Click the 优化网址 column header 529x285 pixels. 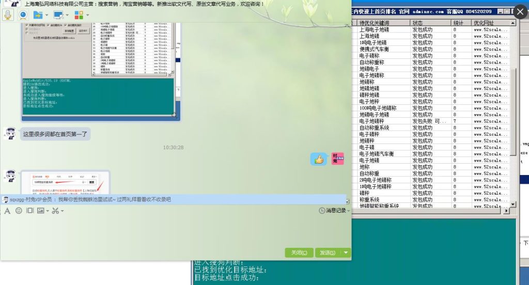(491, 23)
